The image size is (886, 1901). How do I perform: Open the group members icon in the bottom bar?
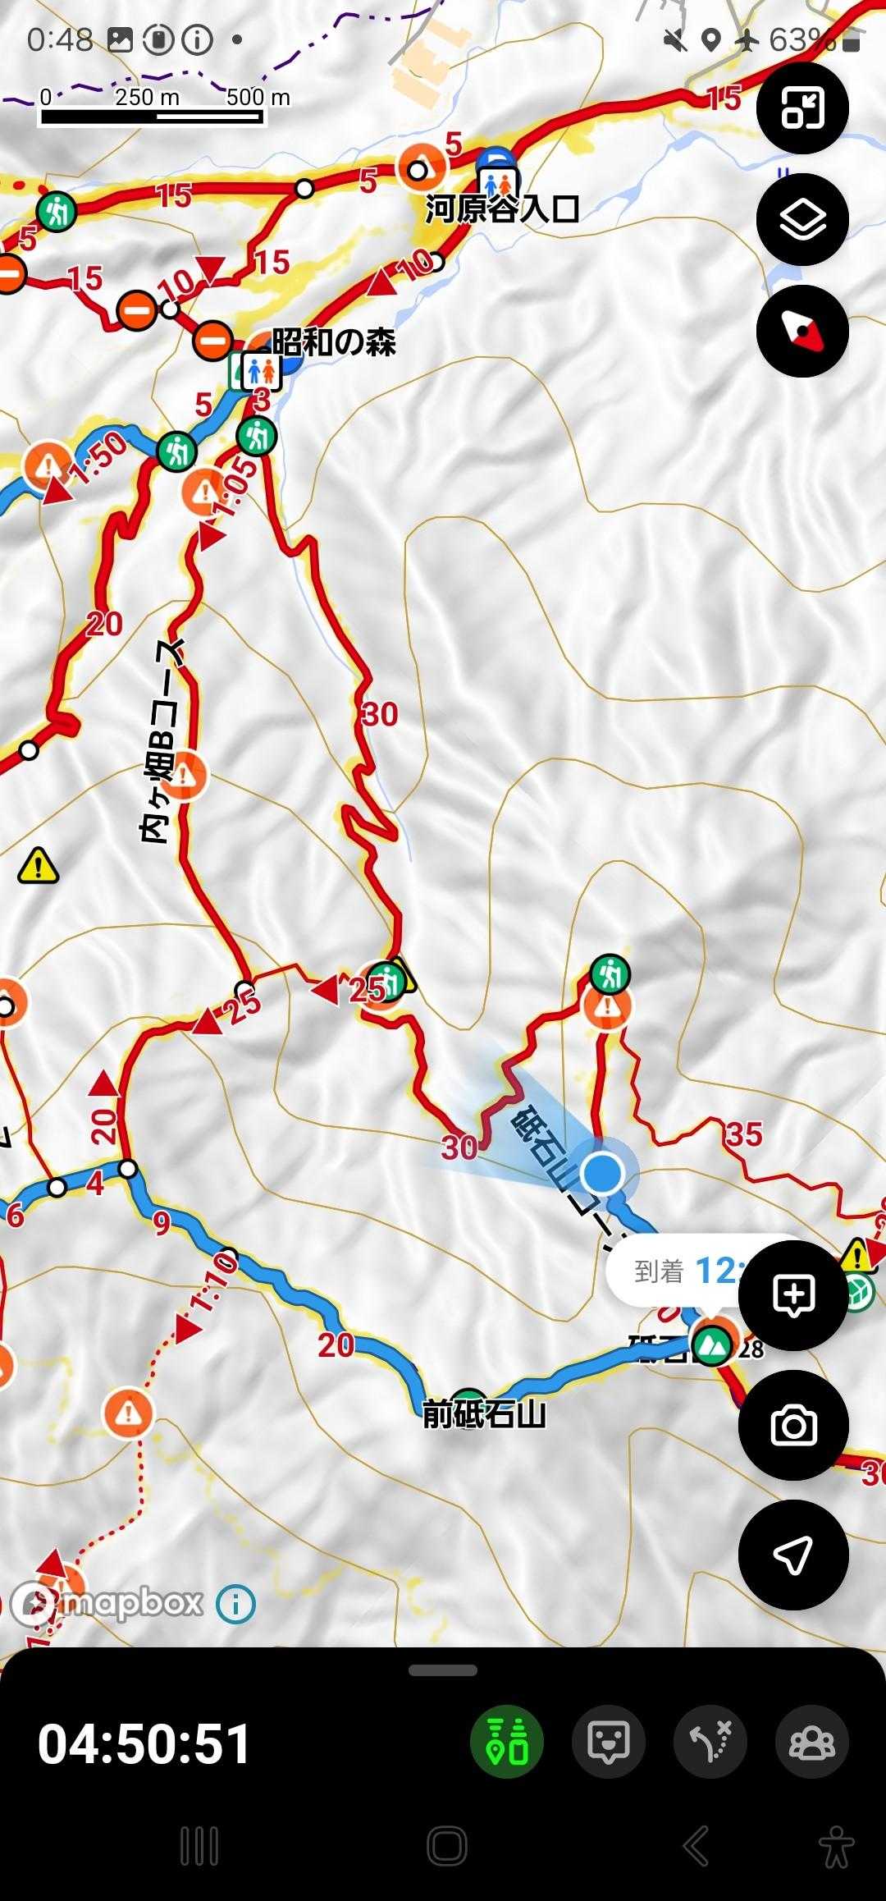coord(812,1742)
